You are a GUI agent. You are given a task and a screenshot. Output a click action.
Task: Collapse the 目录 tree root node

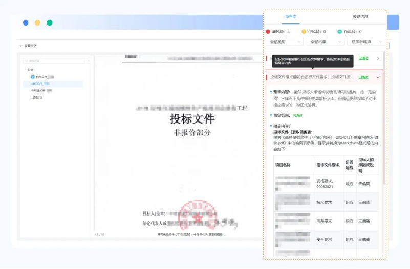[x=26, y=69]
